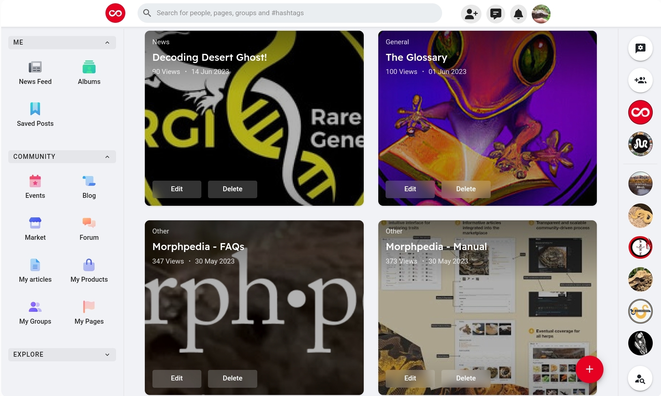
Task: Click the search box for people and pages
Action: coord(290,13)
